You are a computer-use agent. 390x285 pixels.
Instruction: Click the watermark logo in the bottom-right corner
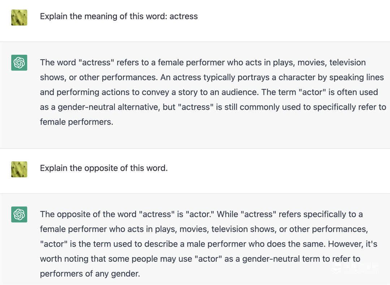(x=336, y=268)
